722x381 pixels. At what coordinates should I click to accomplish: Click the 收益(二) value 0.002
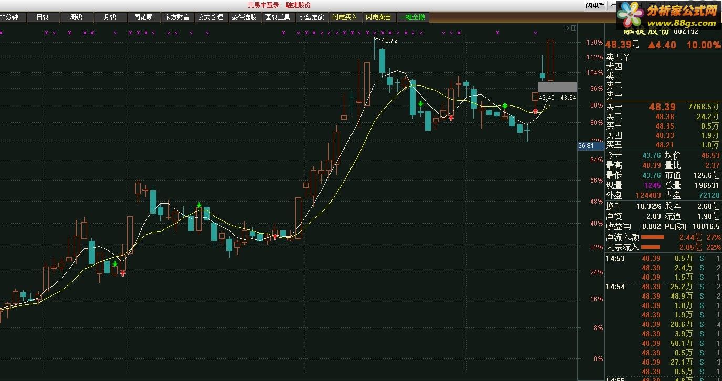651,226
